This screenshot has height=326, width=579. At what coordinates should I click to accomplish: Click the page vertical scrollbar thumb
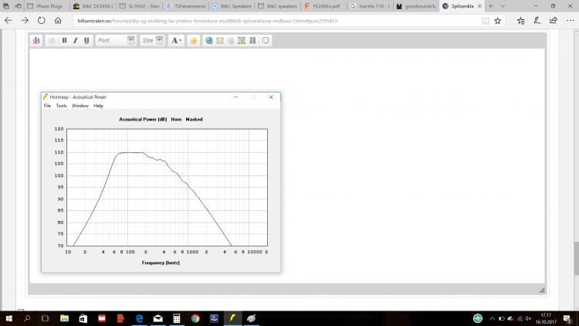[576, 258]
